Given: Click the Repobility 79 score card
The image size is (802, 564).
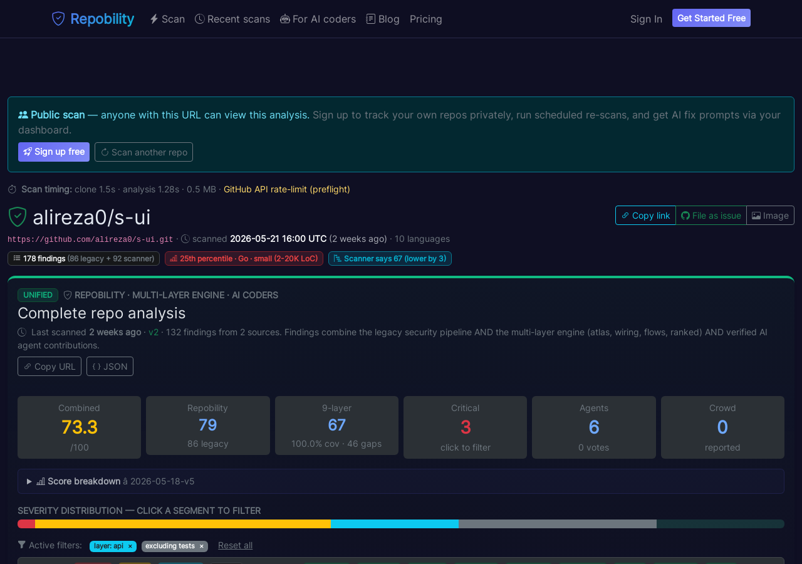Looking at the screenshot, I should click(x=208, y=426).
